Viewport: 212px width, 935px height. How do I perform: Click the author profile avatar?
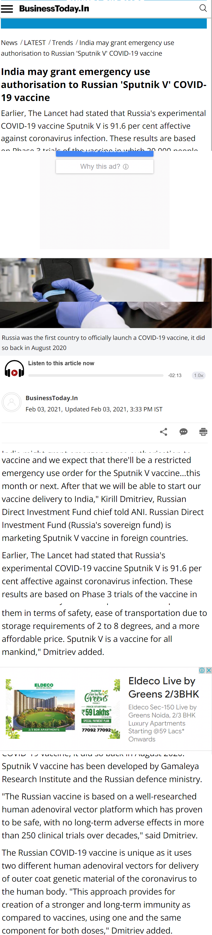pos(11,402)
